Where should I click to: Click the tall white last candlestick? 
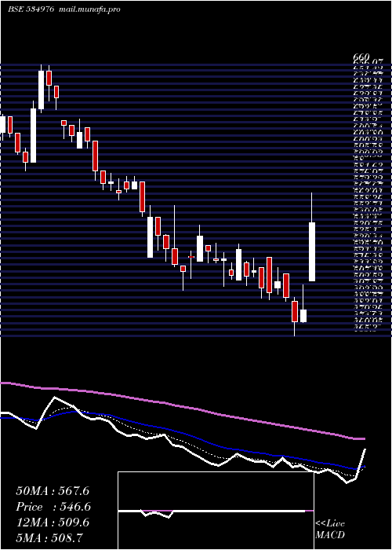pyautogui.click(x=312, y=251)
